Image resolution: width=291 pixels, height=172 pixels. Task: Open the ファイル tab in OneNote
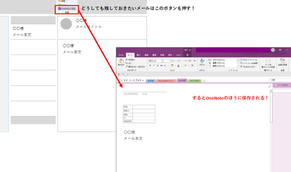pyautogui.click(x=121, y=55)
